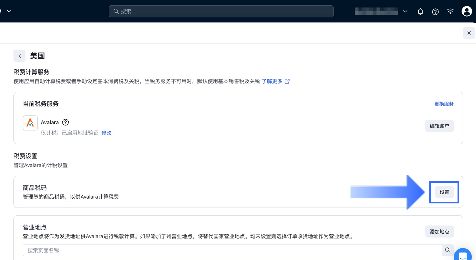Screen dimensions: 476x260
Task: Expand the store name dropdown
Action: pyautogui.click(x=405, y=11)
